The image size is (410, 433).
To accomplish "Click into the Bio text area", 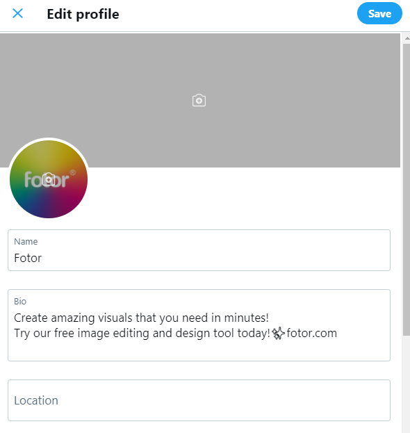I will 199,325.
